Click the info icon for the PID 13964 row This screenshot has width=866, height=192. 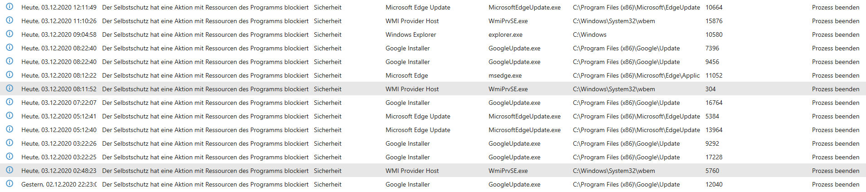[10, 129]
